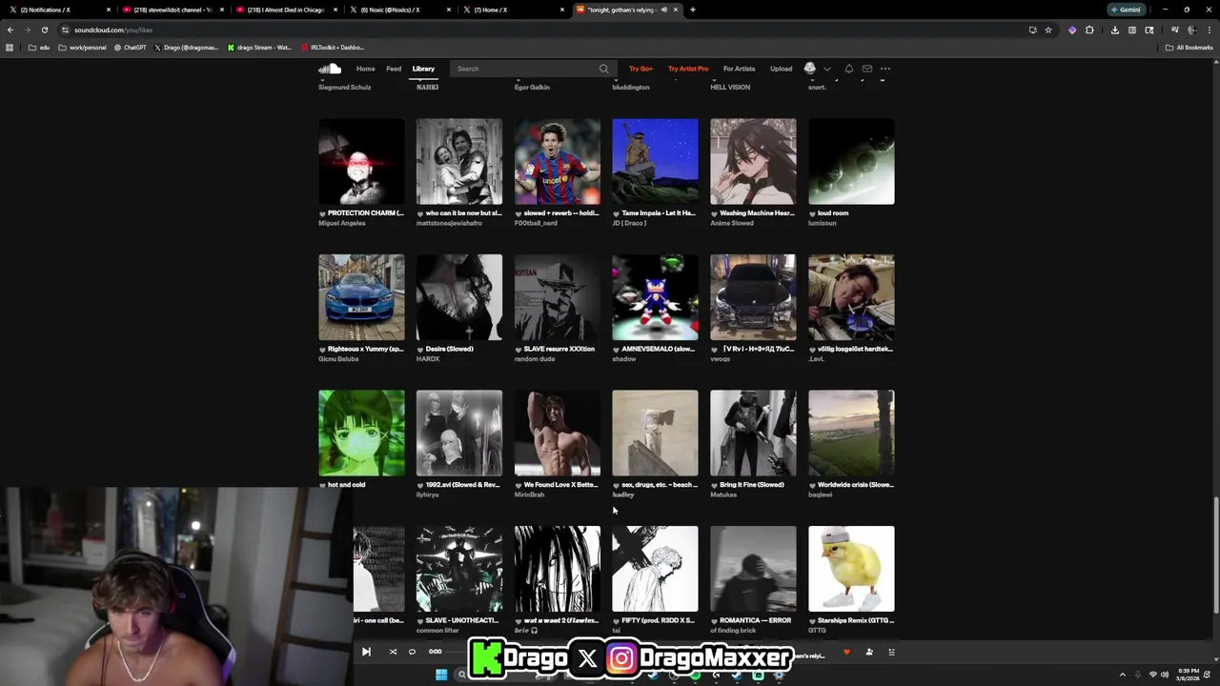The width and height of the screenshot is (1220, 686).
Task: Open the user avatar menu
Action: coord(810,69)
